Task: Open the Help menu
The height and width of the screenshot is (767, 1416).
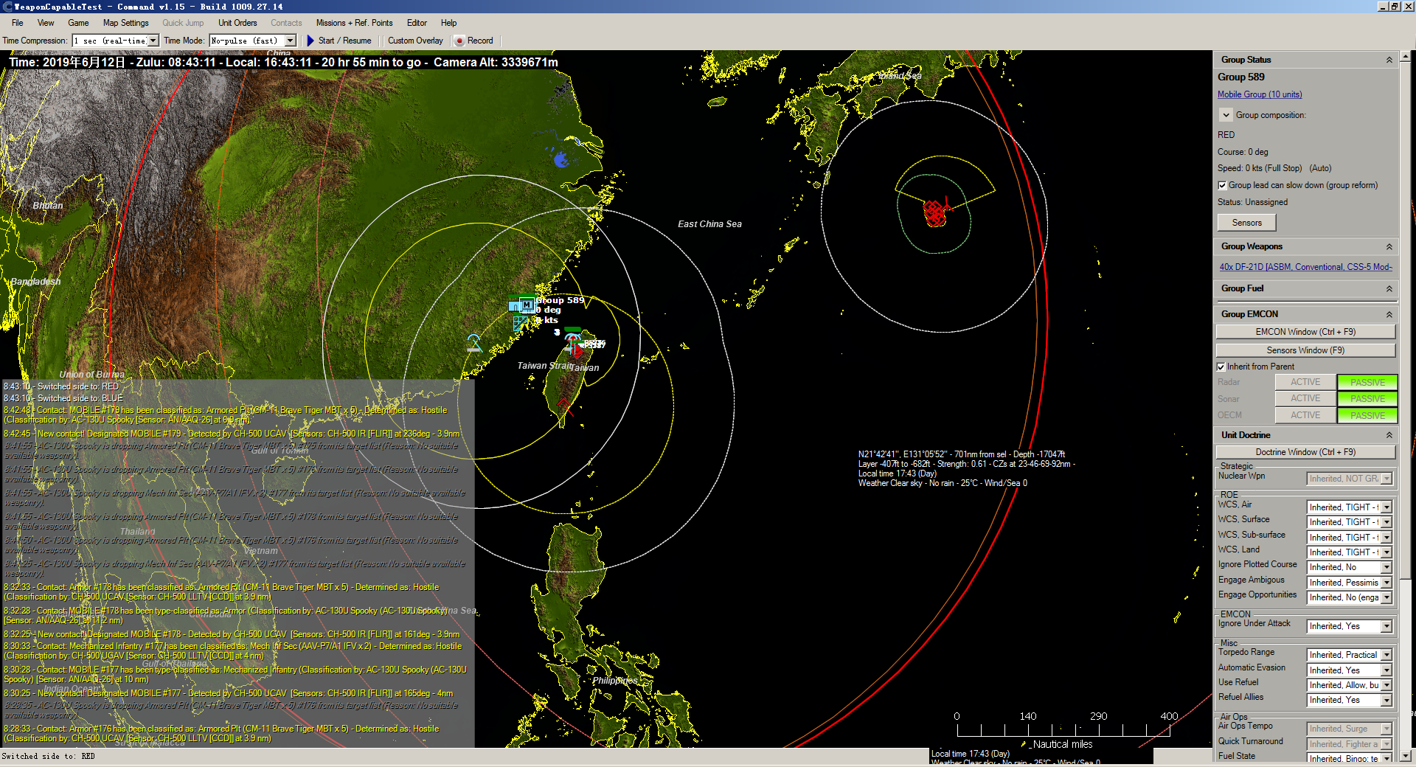Action: point(448,23)
